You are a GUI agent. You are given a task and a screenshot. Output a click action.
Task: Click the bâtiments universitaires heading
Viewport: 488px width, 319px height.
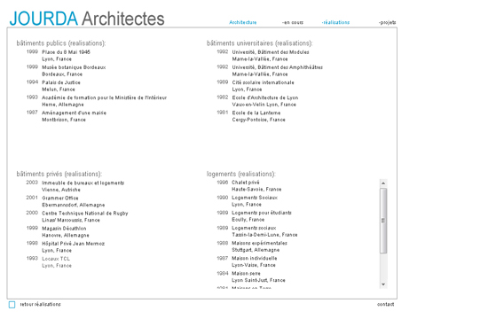click(x=260, y=43)
